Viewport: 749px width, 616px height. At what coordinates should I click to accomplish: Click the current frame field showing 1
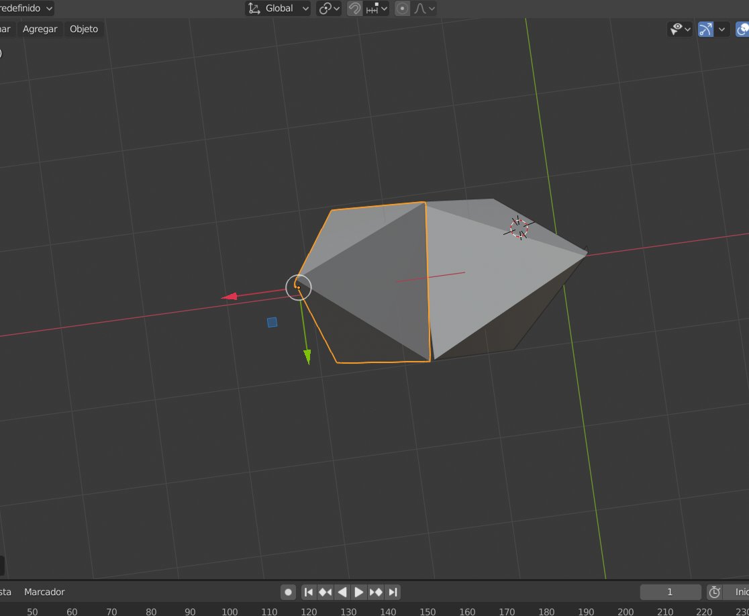pyautogui.click(x=670, y=592)
